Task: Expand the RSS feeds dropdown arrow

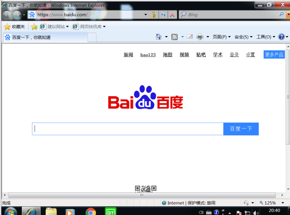Action: tap(182, 37)
